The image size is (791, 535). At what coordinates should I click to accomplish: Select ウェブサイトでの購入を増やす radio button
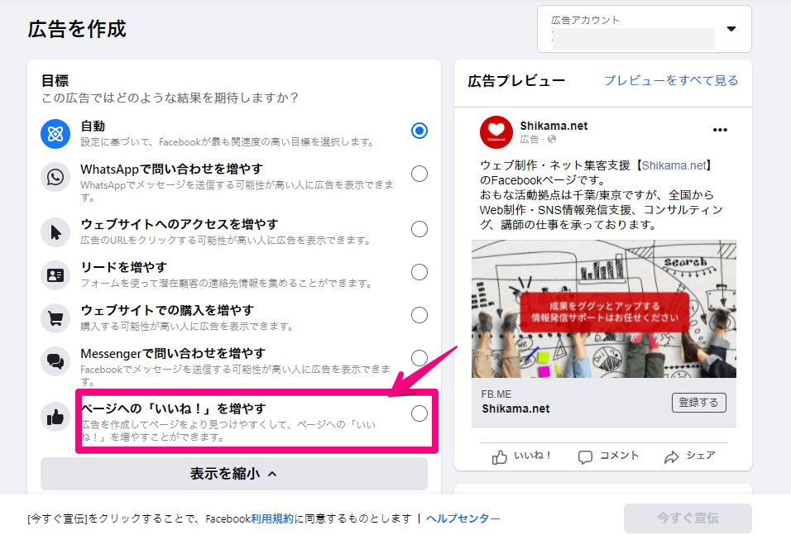[419, 315]
